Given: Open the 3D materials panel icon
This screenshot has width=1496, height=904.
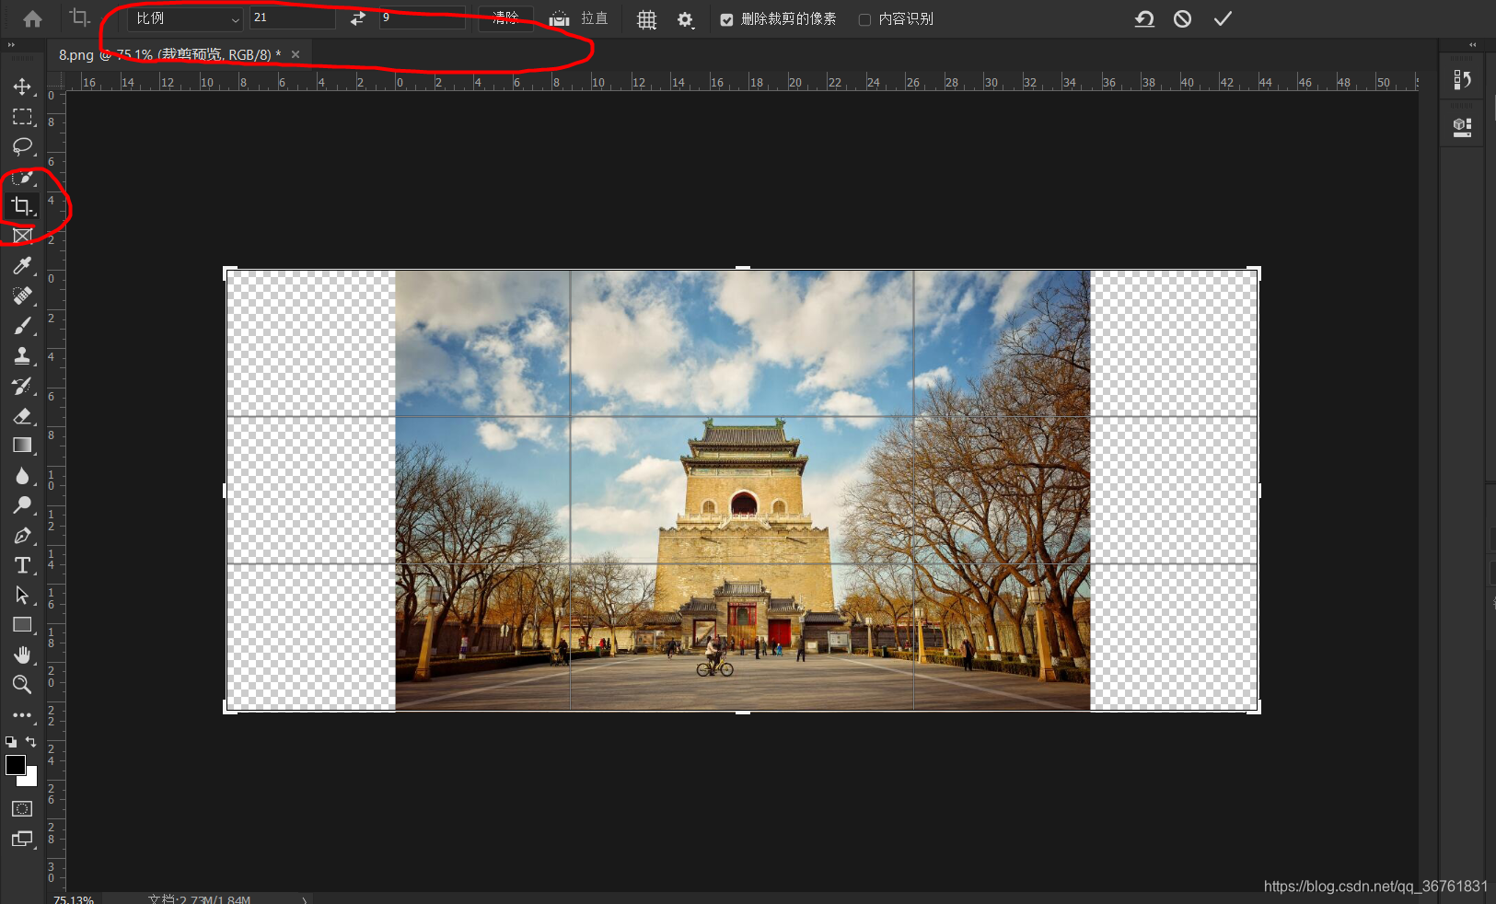Looking at the screenshot, I should [x=1462, y=128].
